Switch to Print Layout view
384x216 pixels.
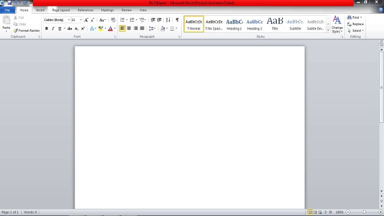(310, 212)
